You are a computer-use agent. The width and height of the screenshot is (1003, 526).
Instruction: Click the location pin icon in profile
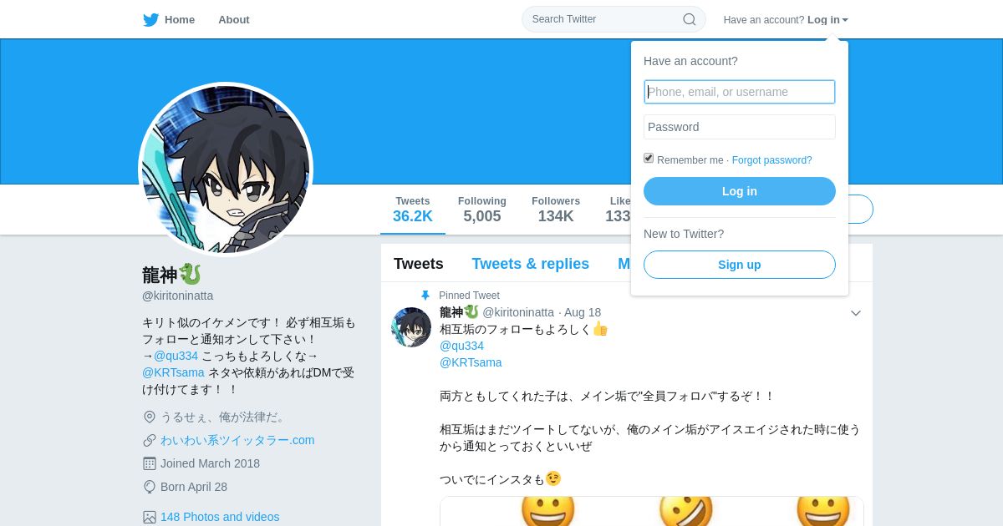tap(150, 417)
